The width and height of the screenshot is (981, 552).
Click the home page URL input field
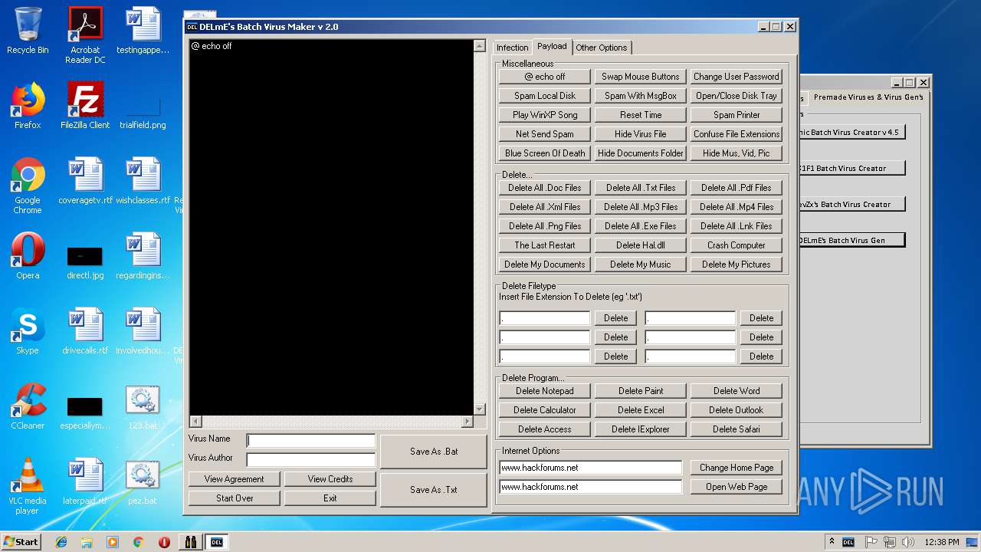pos(590,468)
